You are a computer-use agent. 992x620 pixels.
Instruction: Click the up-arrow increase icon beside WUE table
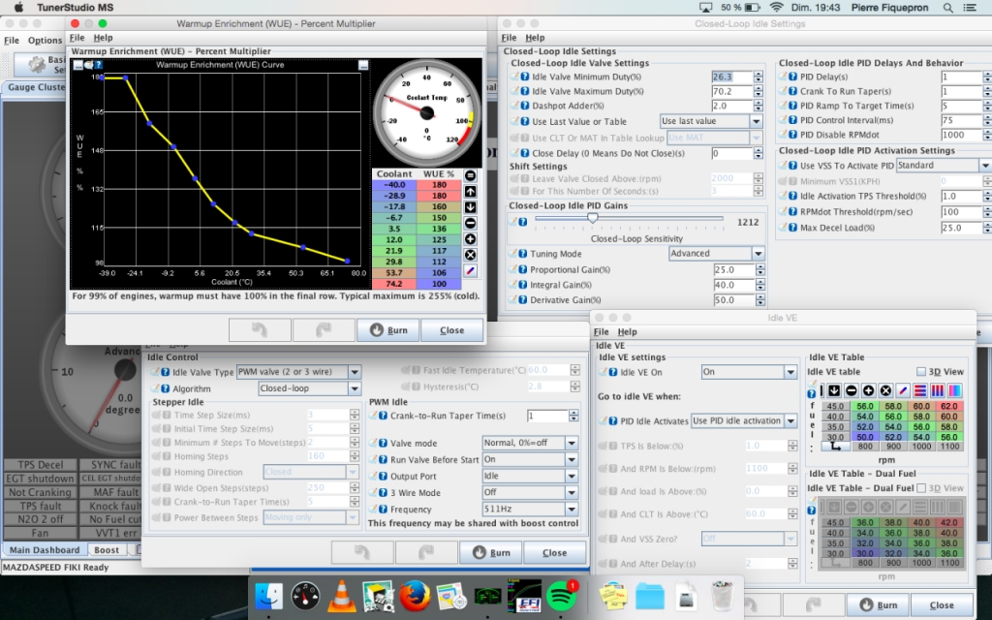pos(470,192)
